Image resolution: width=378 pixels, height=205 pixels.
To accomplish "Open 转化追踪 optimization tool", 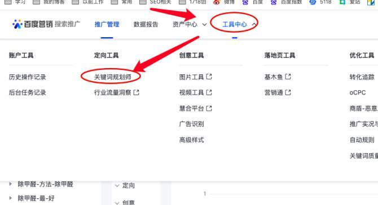I will [x=362, y=77].
